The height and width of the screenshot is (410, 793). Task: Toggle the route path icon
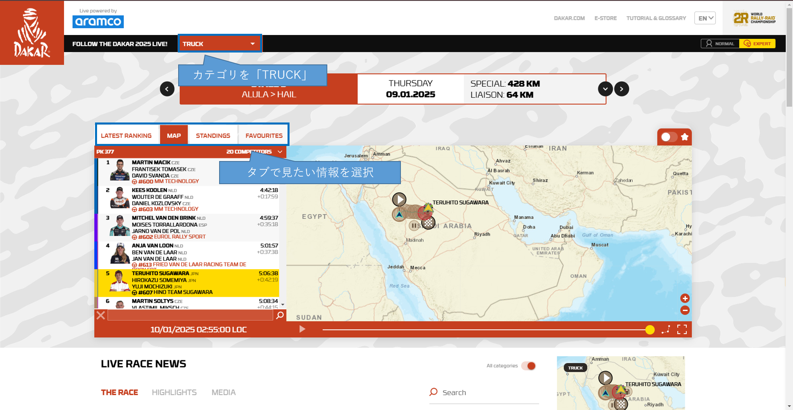pyautogui.click(x=666, y=329)
